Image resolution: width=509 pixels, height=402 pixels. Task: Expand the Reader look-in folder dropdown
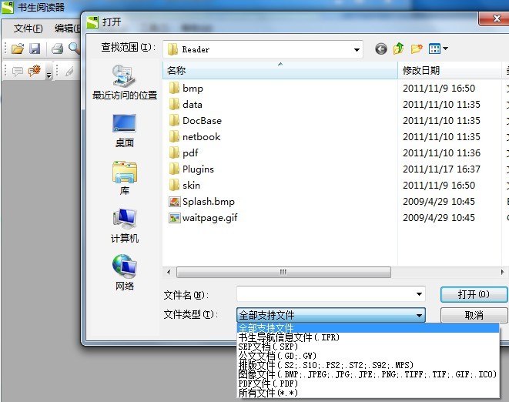click(357, 50)
